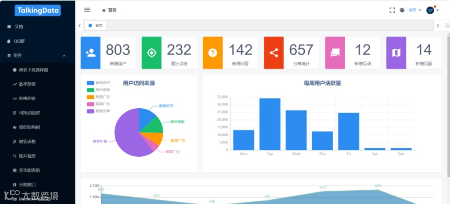Viewport: 450px width, 204px height.
Task: Click the 文档 book icon
Action: 9,27
